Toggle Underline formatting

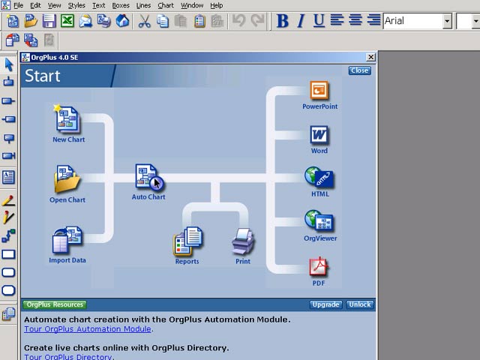coord(319,21)
